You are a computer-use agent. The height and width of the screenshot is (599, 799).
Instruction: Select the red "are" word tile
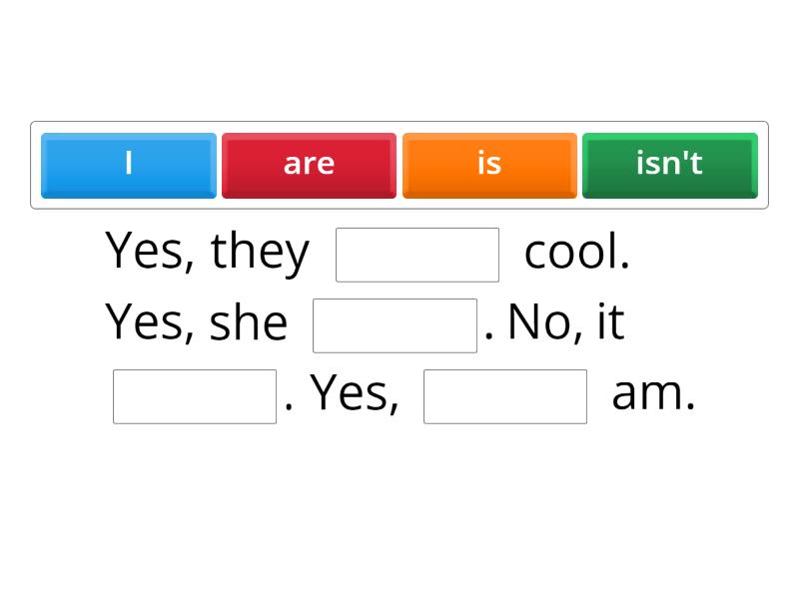309,165
